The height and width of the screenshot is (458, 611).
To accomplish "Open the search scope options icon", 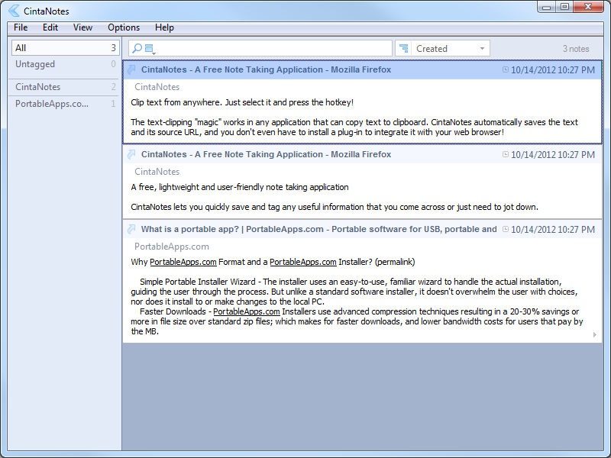I will (x=150, y=49).
